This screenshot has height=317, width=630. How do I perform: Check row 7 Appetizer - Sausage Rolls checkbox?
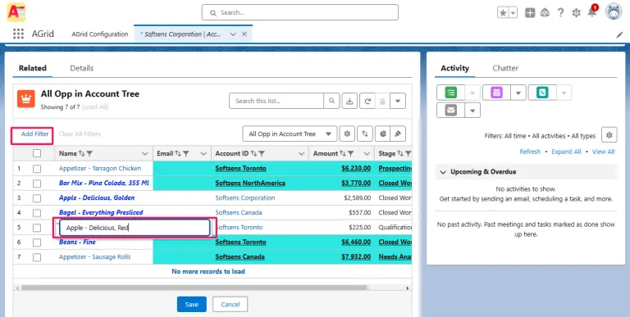[37, 257]
